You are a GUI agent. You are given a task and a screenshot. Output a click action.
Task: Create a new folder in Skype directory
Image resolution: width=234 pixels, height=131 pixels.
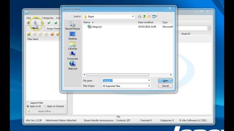149,16
